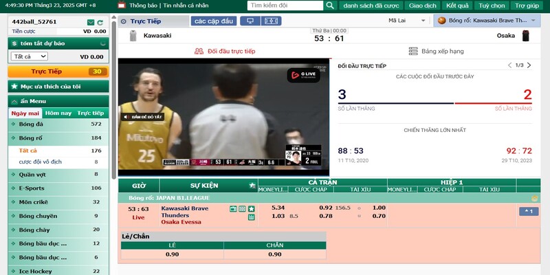Bet on LẺ odds 0.90

173,254
